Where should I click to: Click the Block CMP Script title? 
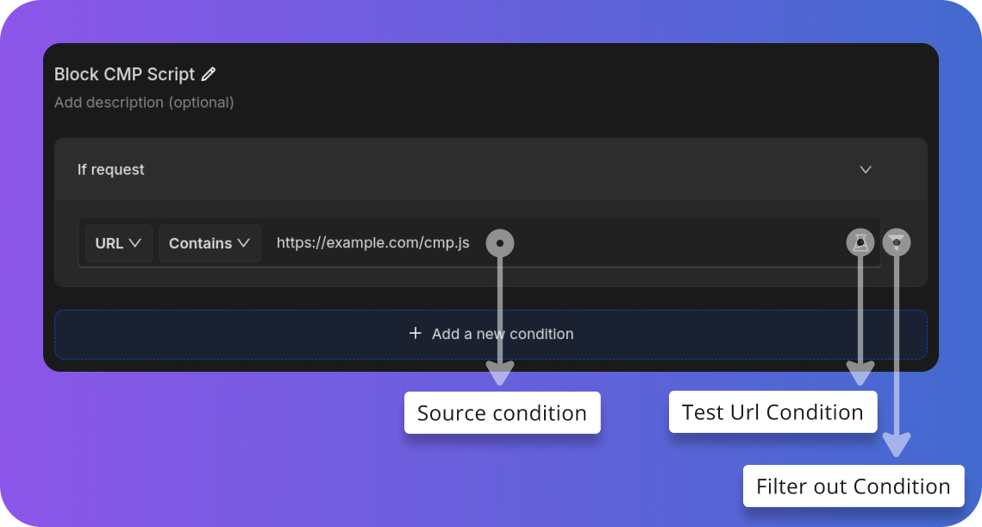click(x=123, y=74)
